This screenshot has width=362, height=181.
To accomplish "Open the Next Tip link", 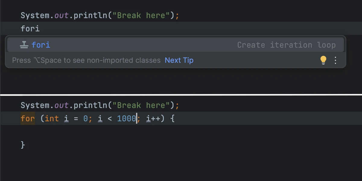I will point(179,60).
